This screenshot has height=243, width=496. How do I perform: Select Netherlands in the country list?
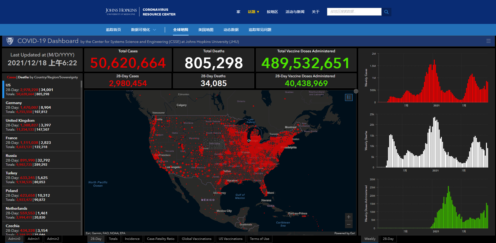click(42, 213)
